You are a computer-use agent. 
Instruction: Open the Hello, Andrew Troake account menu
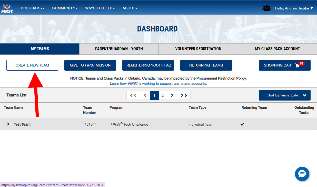pos(294,8)
